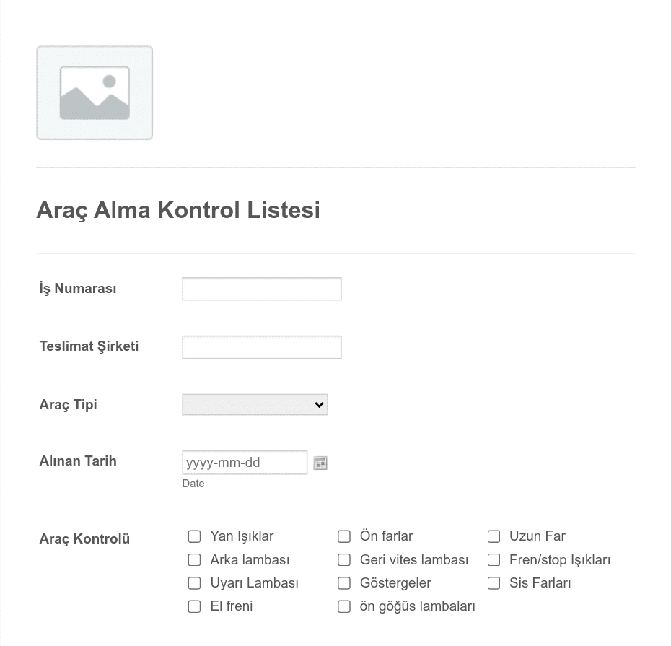Screen dimensions: 671x646
Task: Click the Alınan Tarih date input
Action: [x=245, y=463]
